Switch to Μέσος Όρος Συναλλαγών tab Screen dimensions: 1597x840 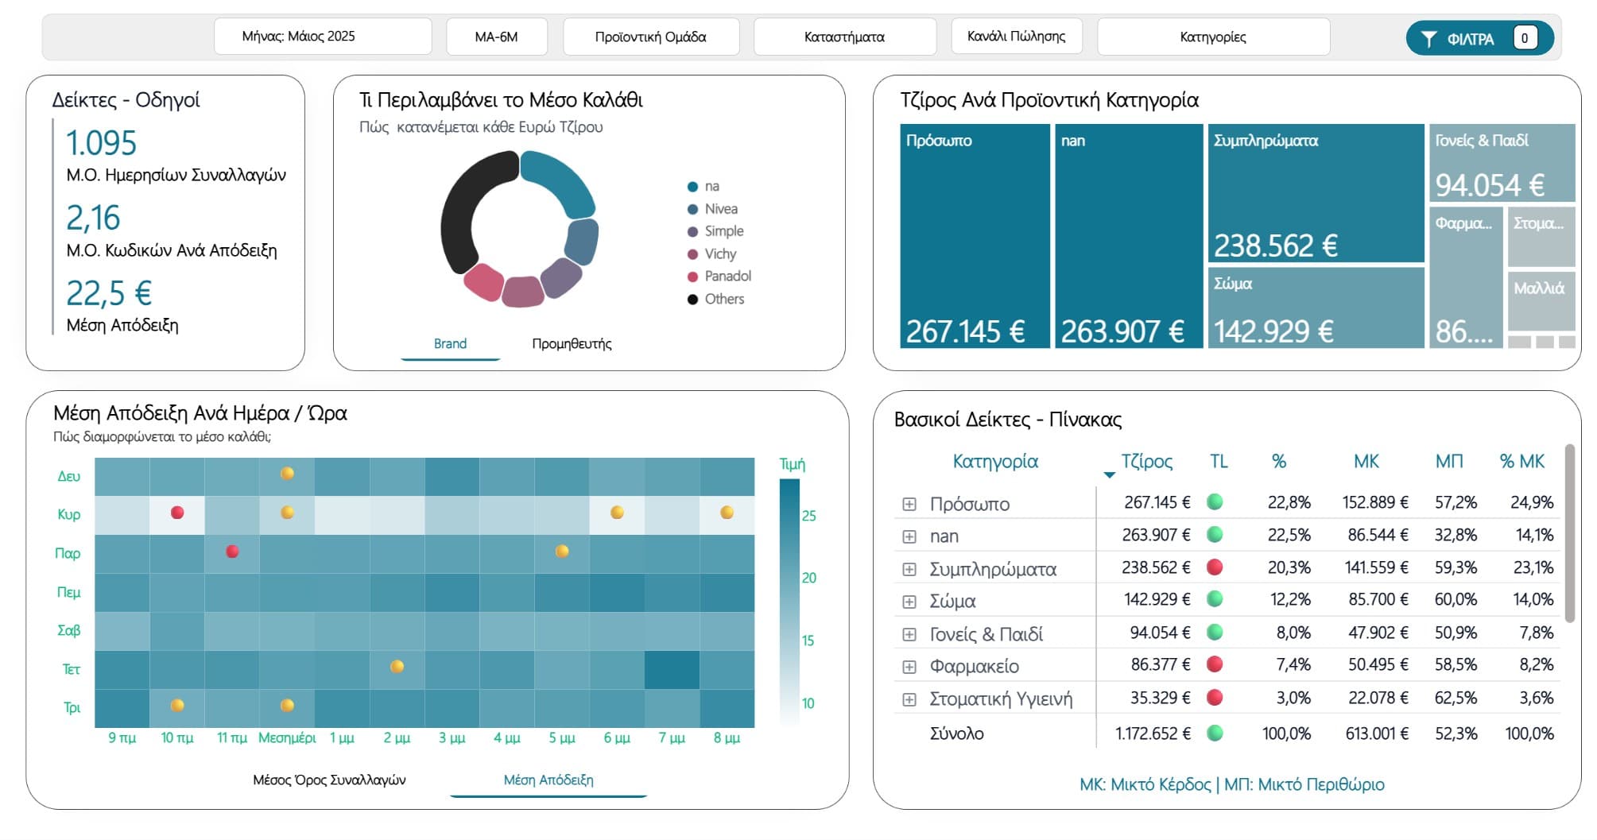coord(329,780)
